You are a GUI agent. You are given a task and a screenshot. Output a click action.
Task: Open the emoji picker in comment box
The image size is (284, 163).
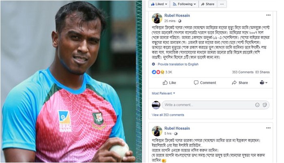[257, 105]
